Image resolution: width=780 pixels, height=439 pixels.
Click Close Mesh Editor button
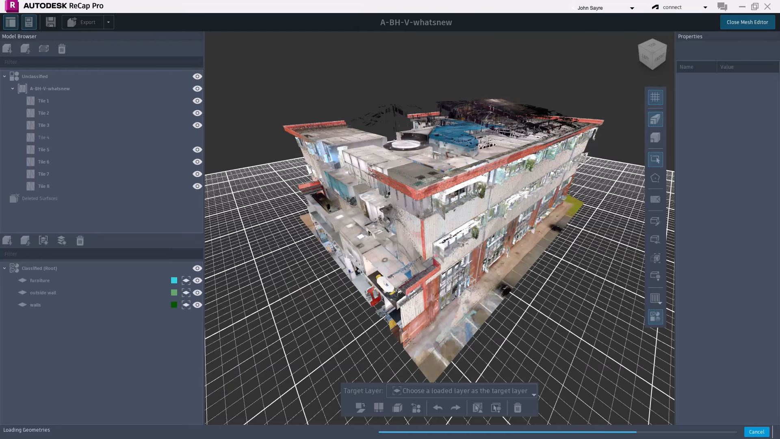747,22
